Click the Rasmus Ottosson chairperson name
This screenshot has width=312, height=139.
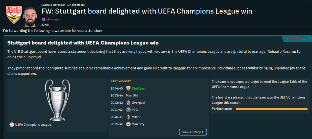[54, 5]
